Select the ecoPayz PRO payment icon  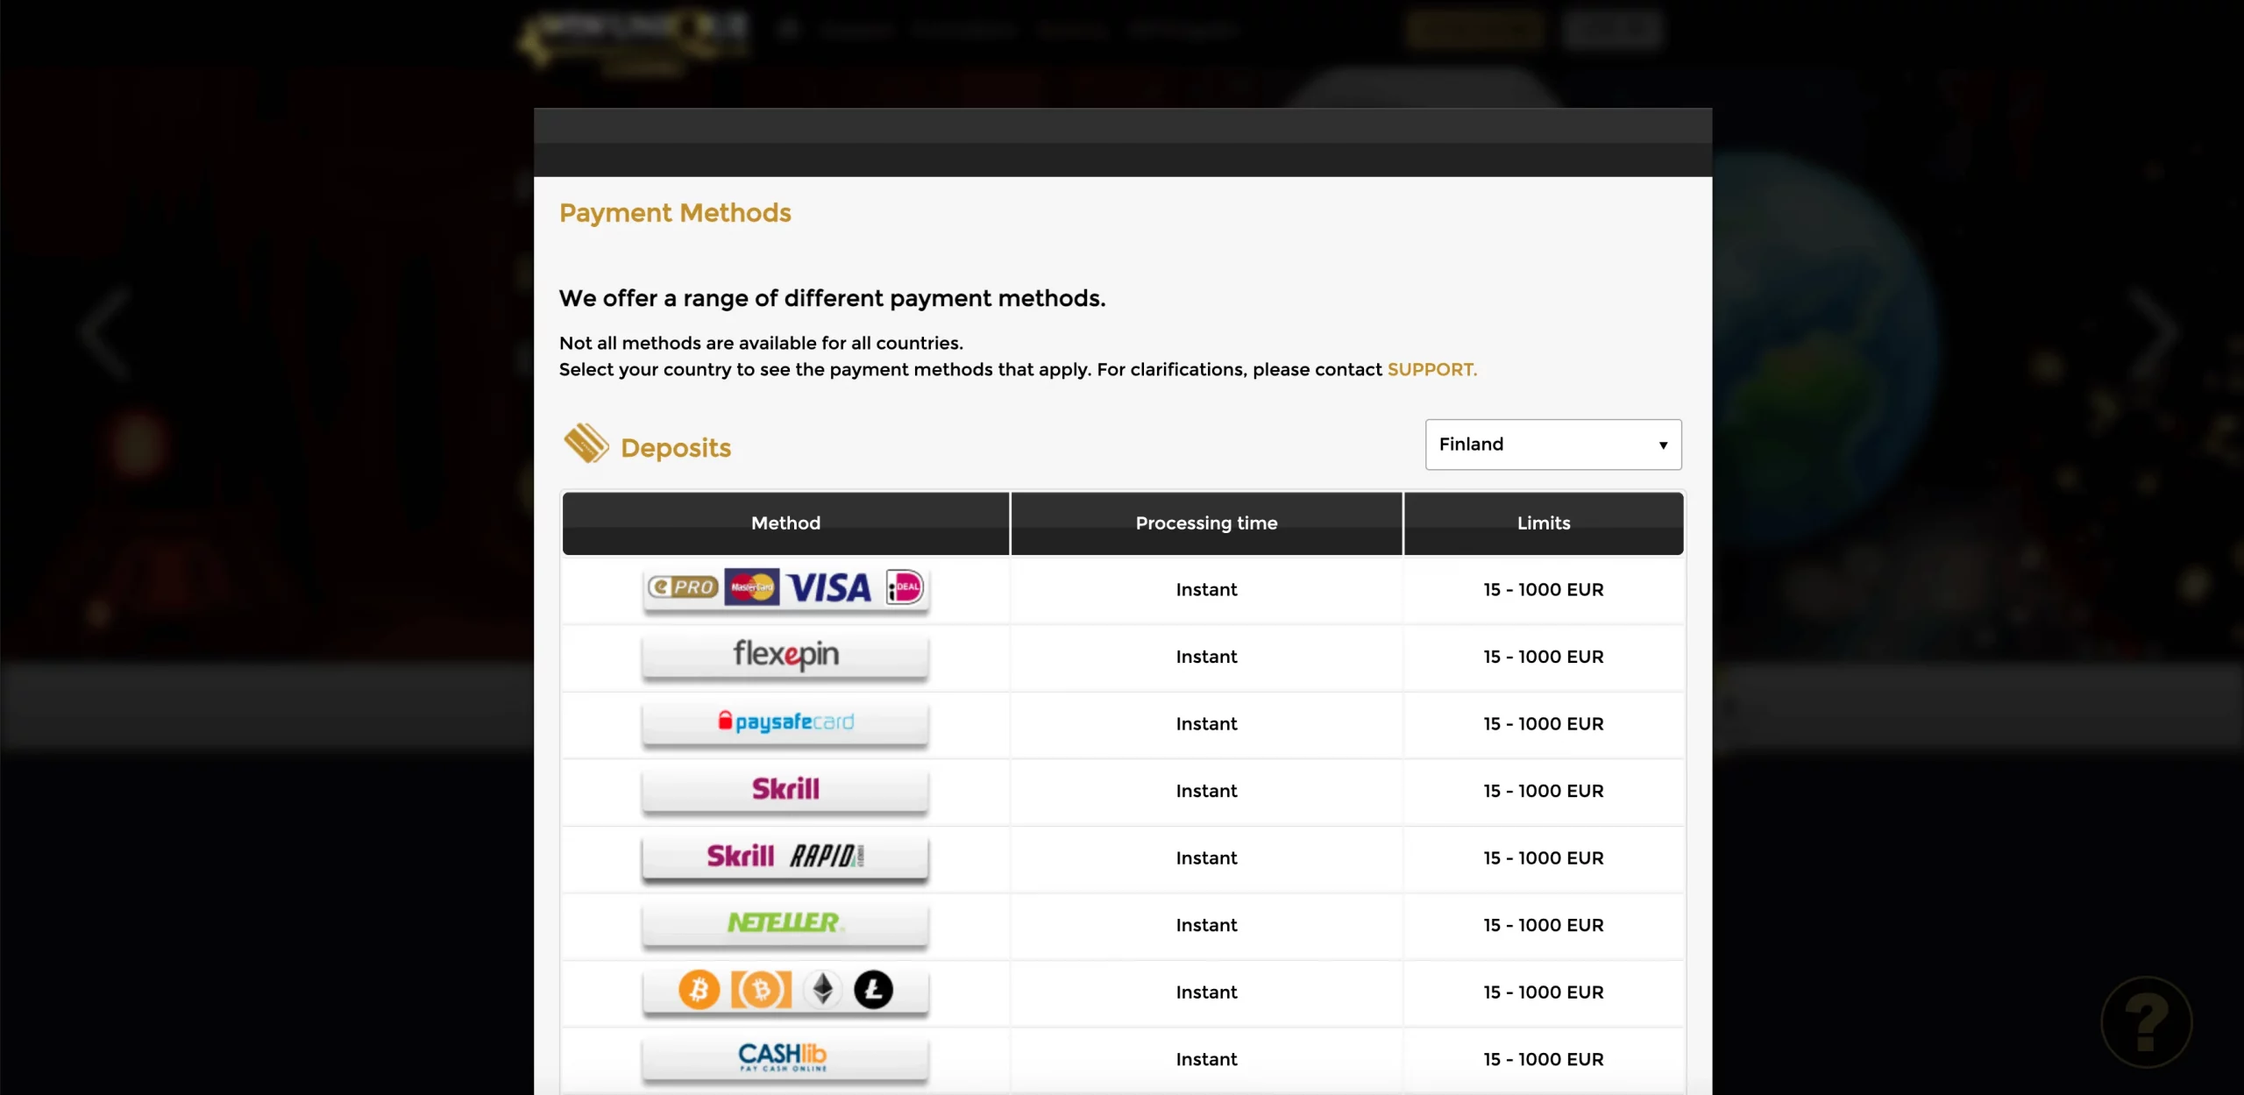pos(683,587)
